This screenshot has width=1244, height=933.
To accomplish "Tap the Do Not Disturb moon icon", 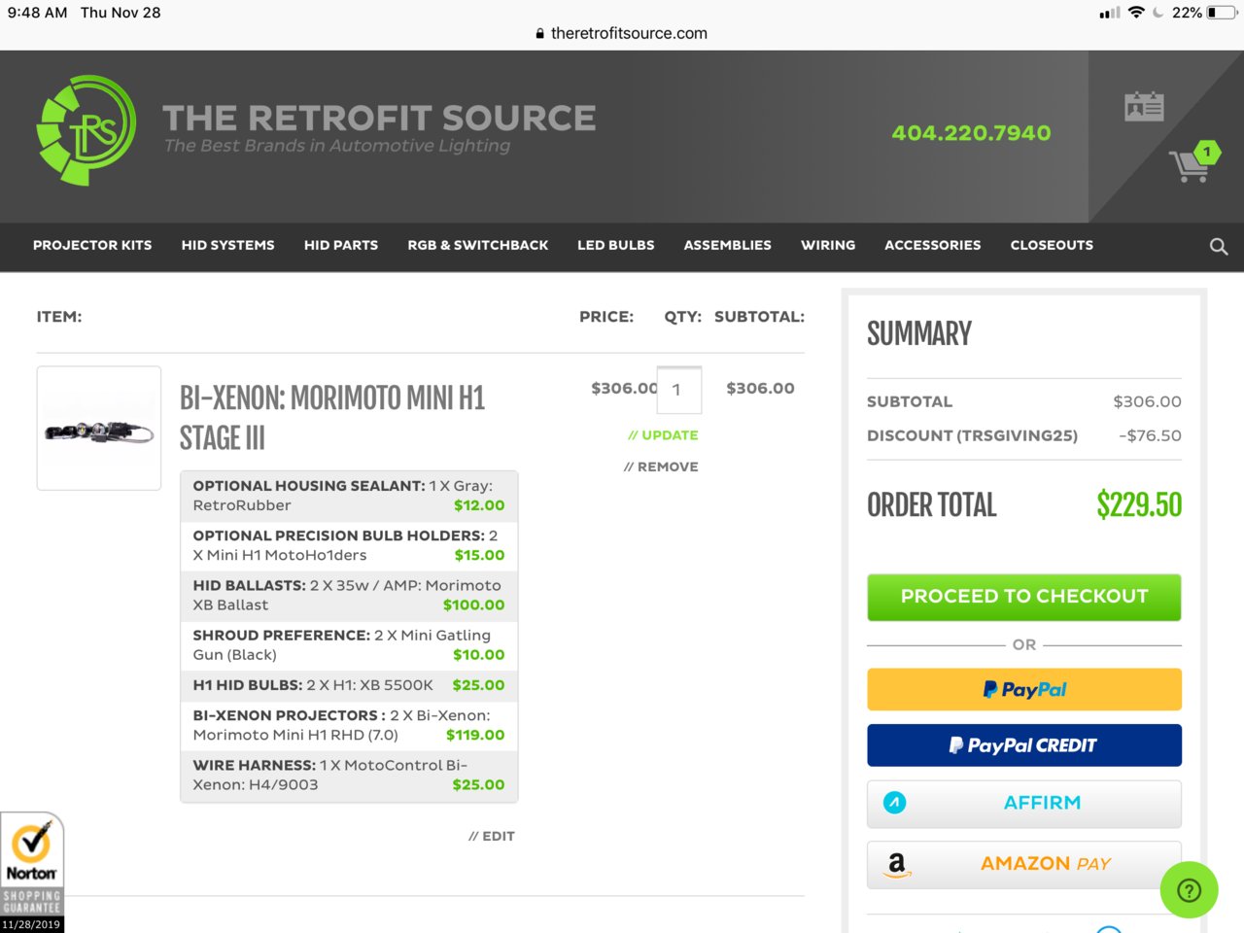I will [x=1158, y=13].
